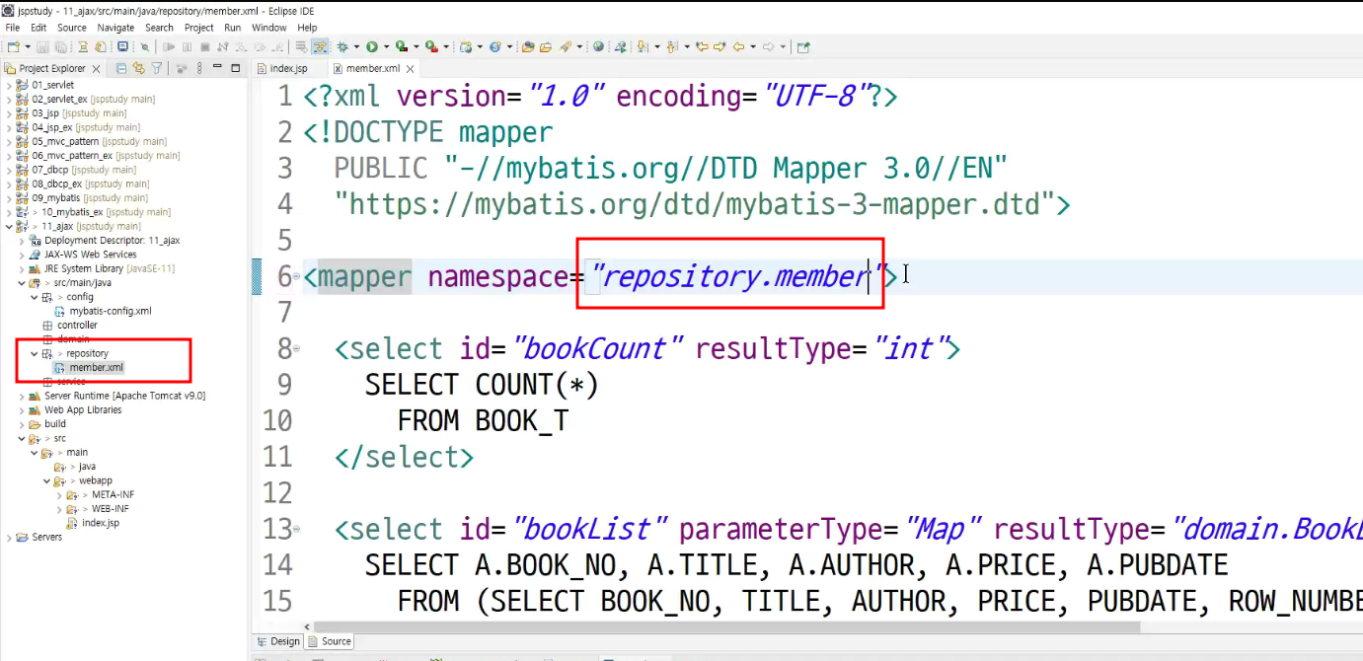
Task: Expand the JRE System Library node
Action: 21,268
